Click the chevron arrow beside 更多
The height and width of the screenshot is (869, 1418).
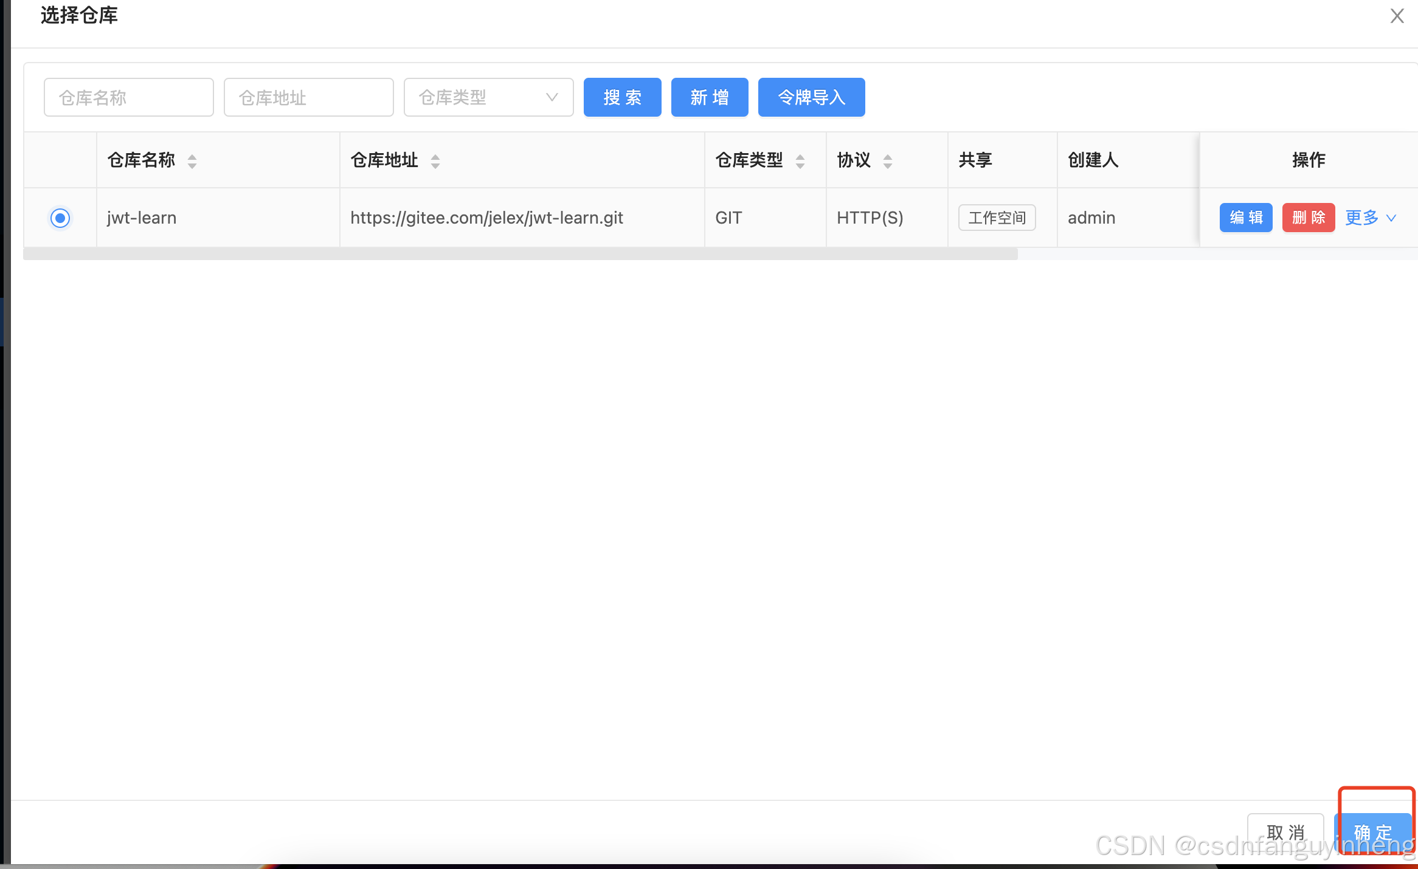click(1391, 218)
